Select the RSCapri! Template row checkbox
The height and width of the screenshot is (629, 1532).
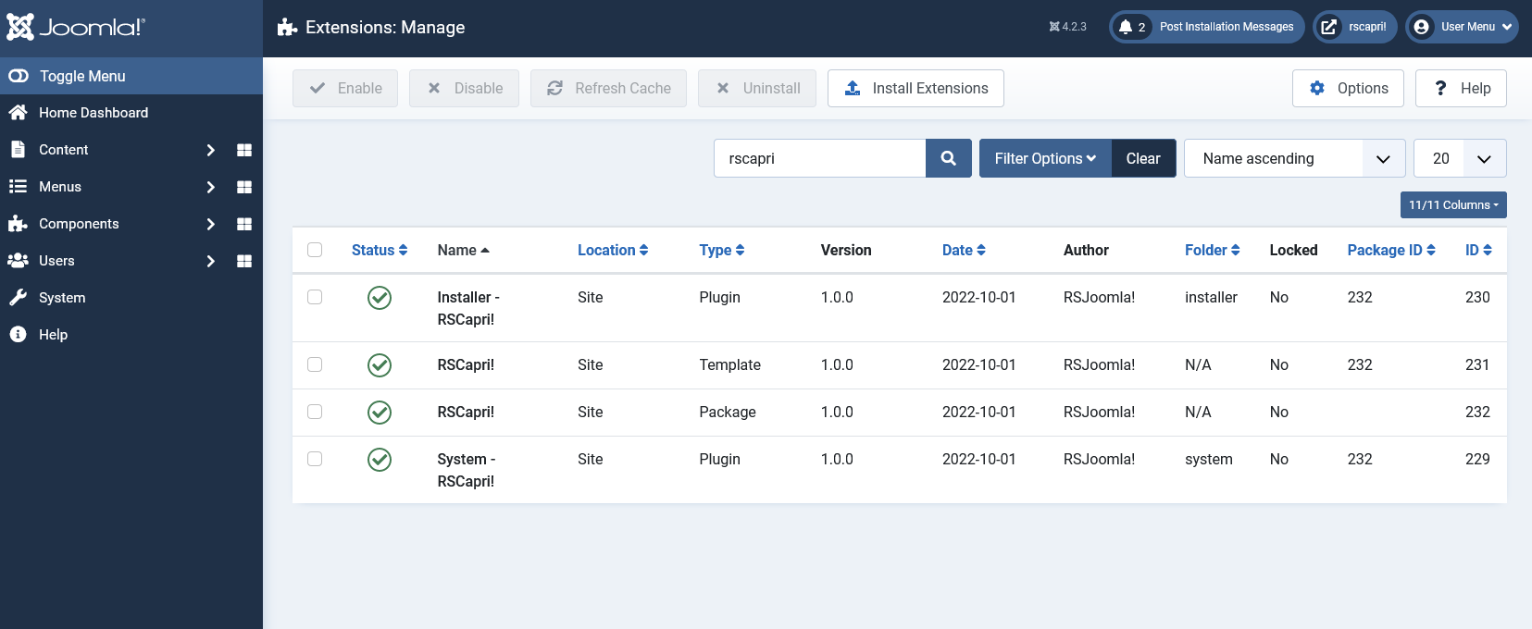(315, 364)
